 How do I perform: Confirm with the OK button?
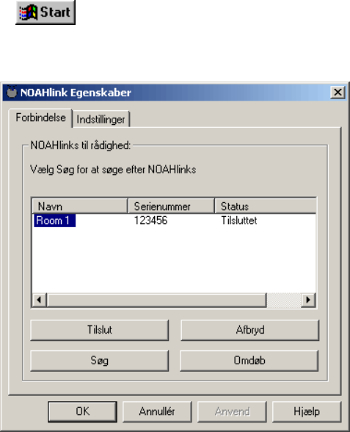(82, 411)
